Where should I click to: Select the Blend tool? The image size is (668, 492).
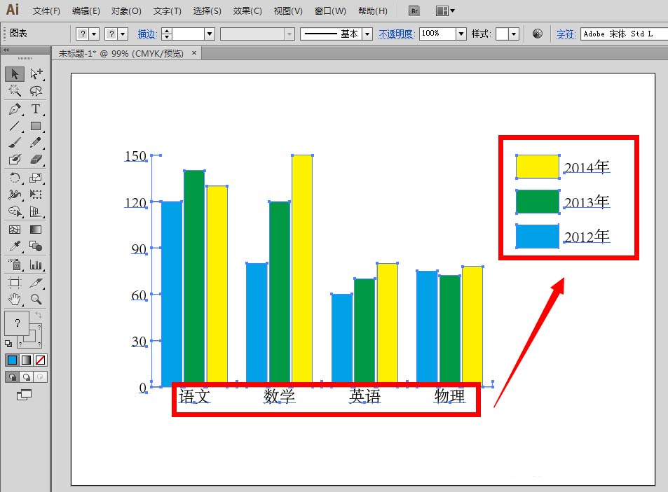(x=36, y=246)
